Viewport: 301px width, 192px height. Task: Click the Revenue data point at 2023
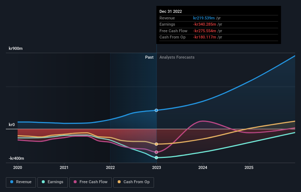coord(156,110)
